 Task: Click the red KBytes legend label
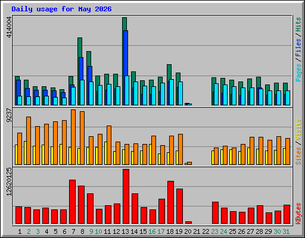[298, 214]
